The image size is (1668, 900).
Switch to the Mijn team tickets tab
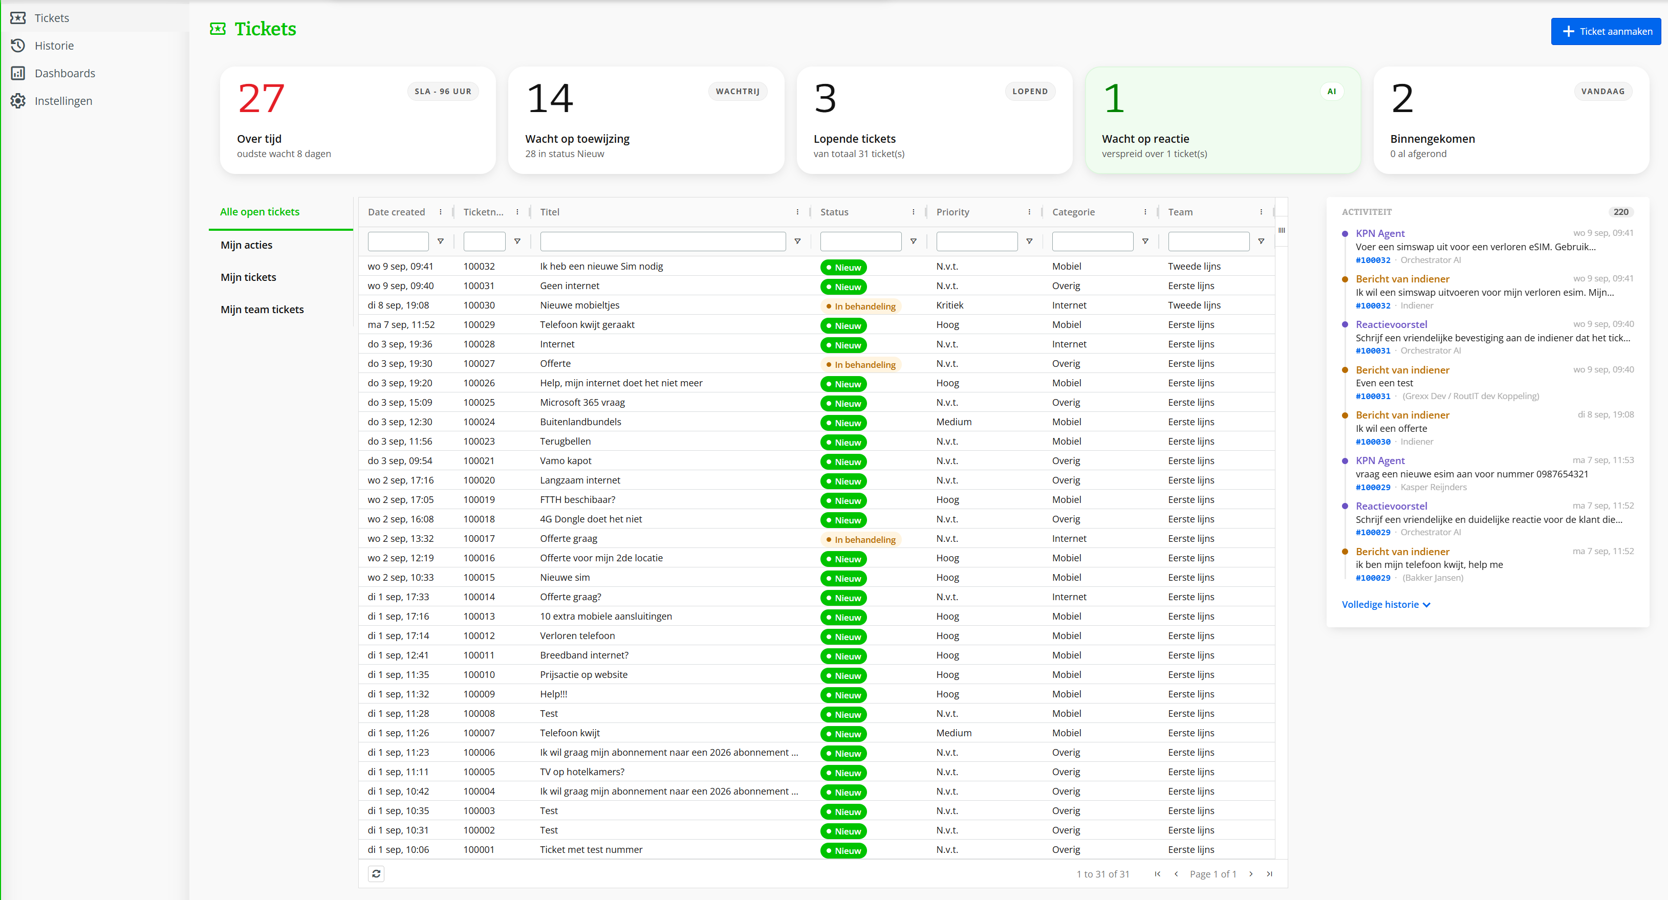[262, 310]
